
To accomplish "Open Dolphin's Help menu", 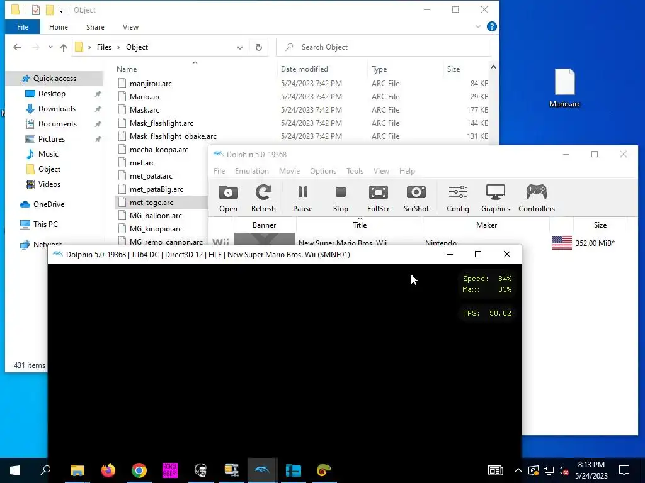I will coord(407,171).
